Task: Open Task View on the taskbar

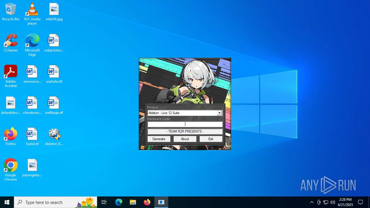Action: point(104,202)
